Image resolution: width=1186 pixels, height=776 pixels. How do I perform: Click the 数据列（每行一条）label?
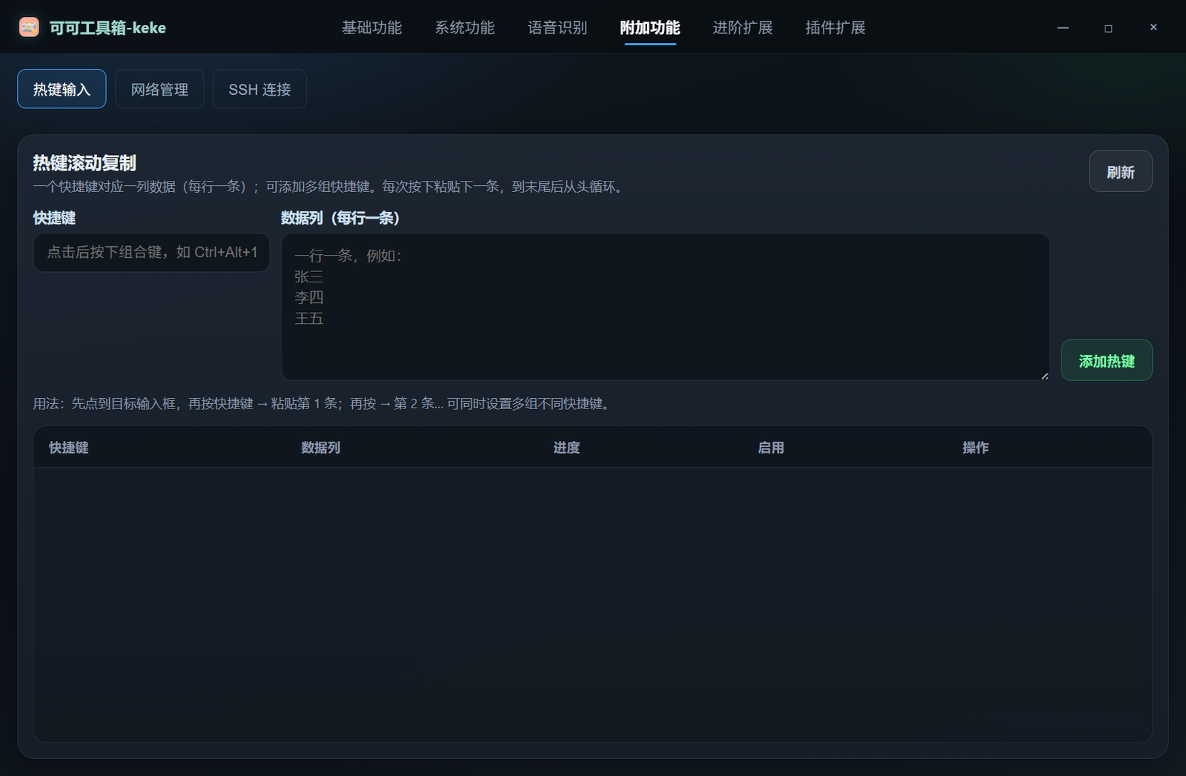tap(341, 218)
